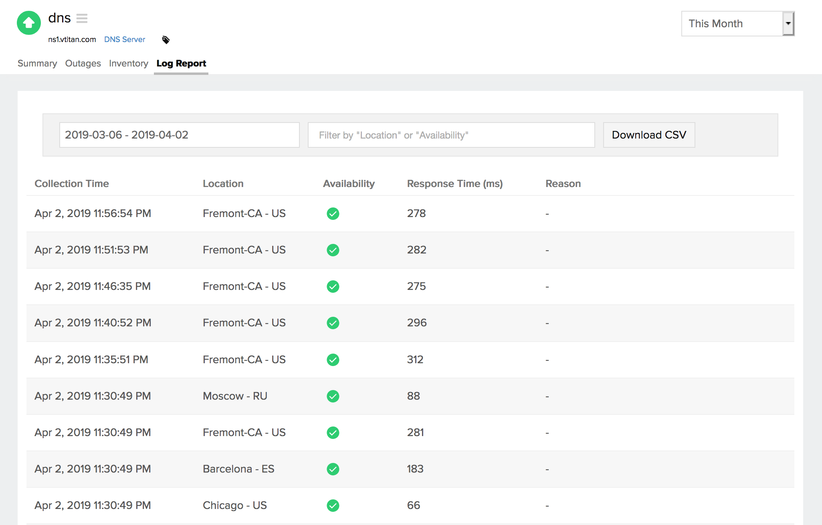Image resolution: width=822 pixels, height=525 pixels.
Task: Click the Response Time (ms) column header
Action: click(x=454, y=183)
